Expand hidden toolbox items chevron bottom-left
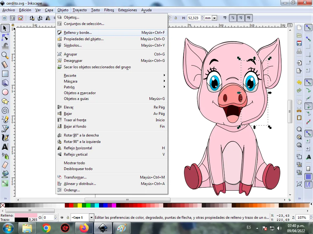 click(6, 198)
